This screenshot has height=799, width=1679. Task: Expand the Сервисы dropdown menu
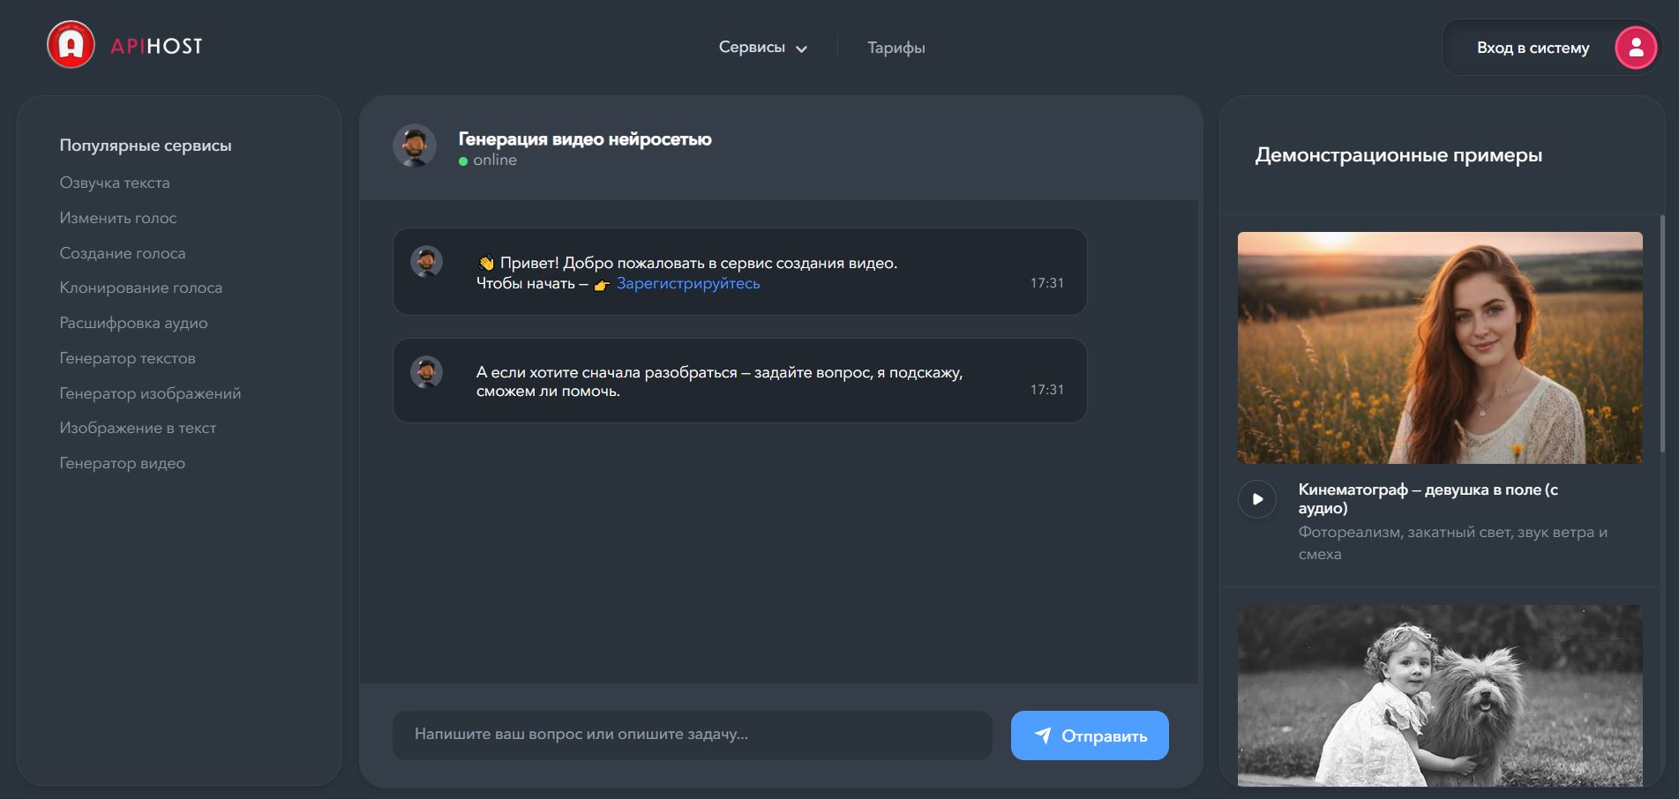pyautogui.click(x=761, y=48)
